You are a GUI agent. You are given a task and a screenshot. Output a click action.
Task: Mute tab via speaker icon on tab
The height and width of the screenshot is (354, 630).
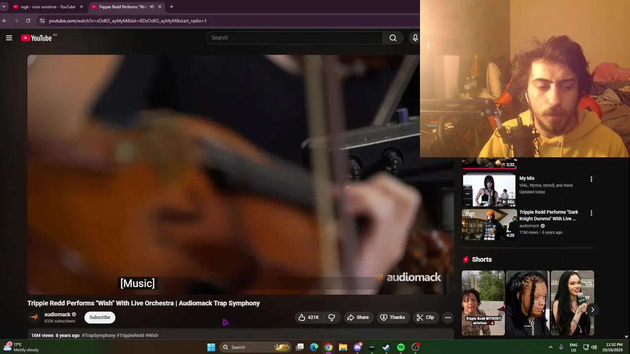click(x=152, y=7)
